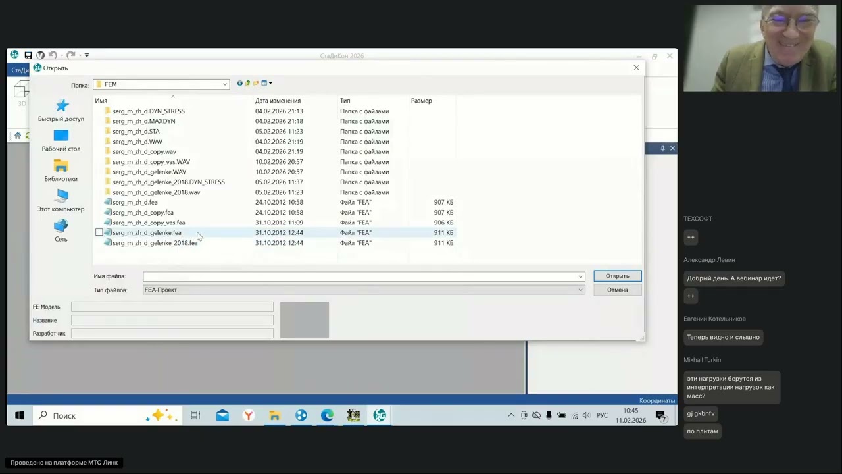Click the 3D cube icon in StaDiCon ribbon

click(21, 91)
